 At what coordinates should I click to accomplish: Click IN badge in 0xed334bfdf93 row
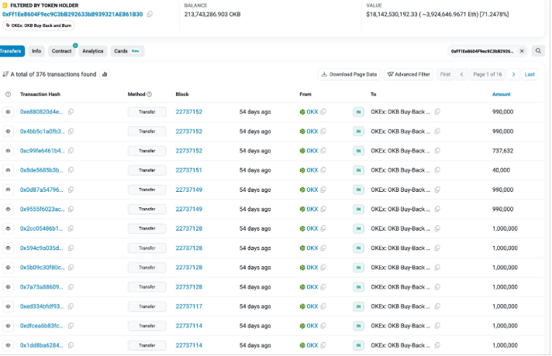(x=358, y=306)
